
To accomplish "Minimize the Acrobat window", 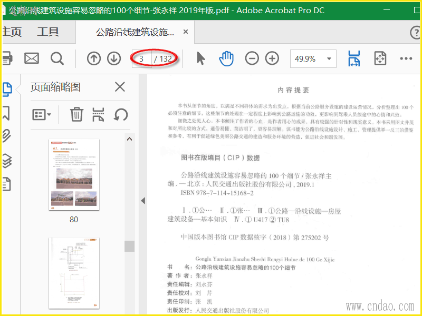I will click(x=387, y=10).
